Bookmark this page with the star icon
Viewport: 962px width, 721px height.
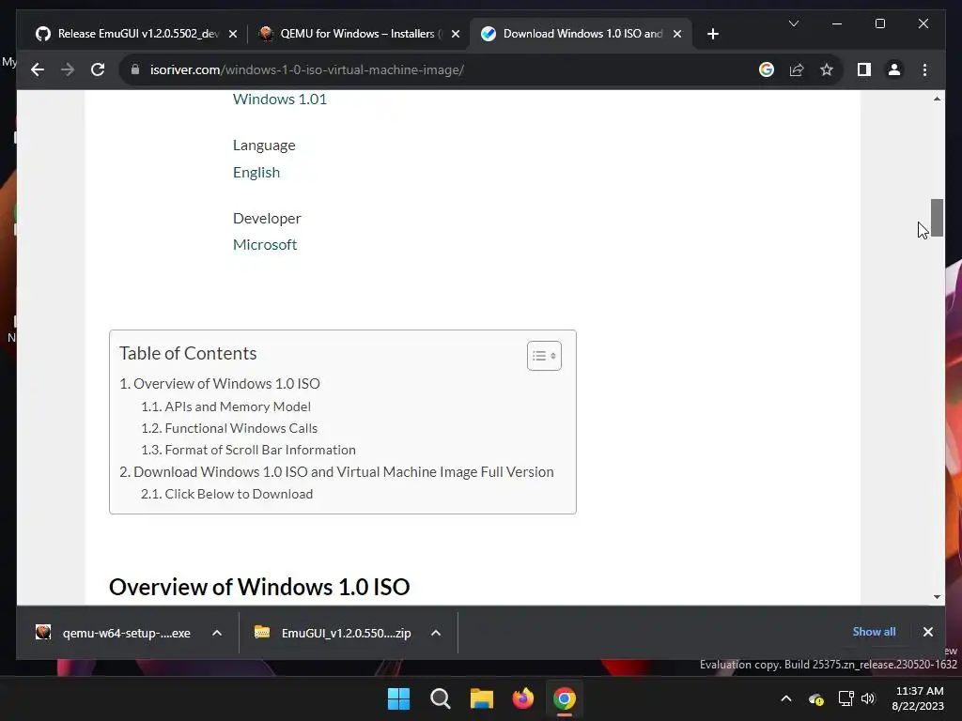(x=827, y=69)
